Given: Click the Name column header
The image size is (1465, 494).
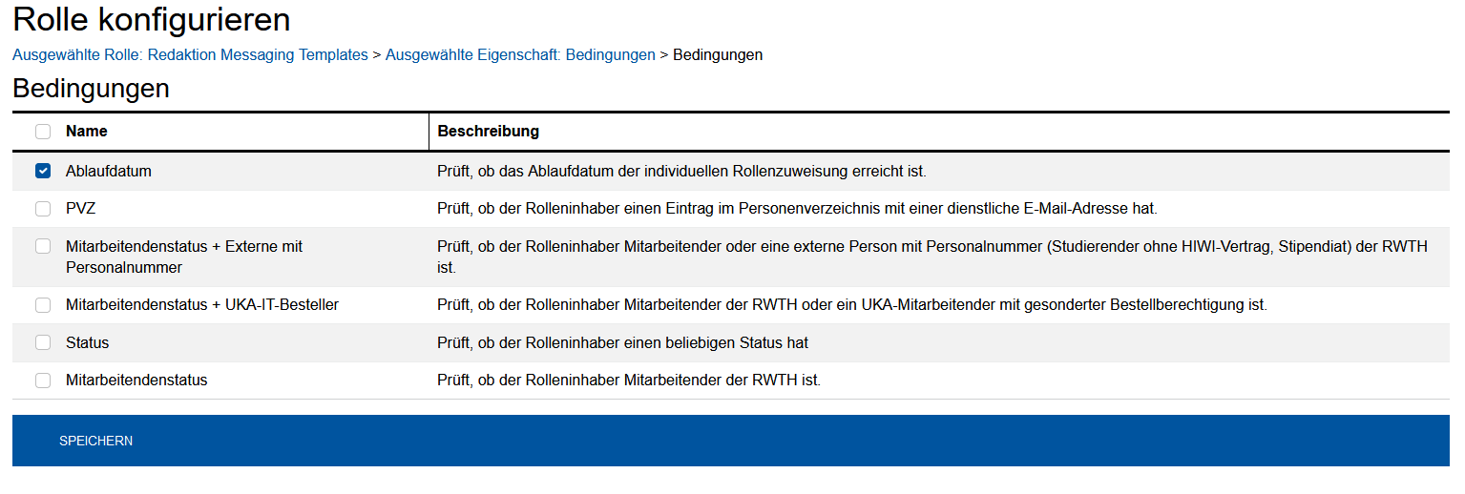Looking at the screenshot, I should 87,132.
